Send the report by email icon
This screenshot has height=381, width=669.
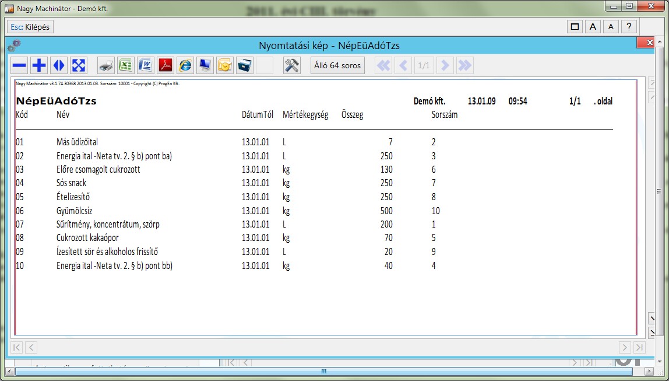pos(225,66)
